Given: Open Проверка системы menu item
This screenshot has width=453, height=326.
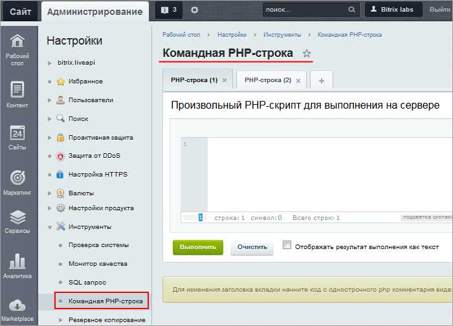Looking at the screenshot, I should click(x=98, y=245).
